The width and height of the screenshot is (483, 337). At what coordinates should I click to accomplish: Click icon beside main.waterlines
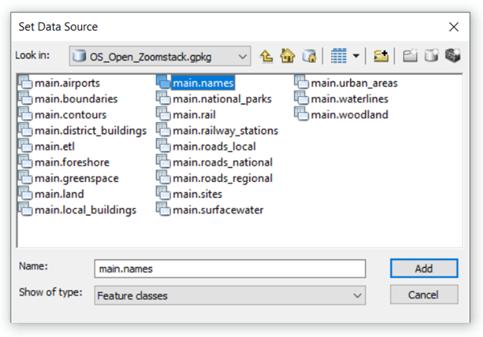tap(301, 98)
